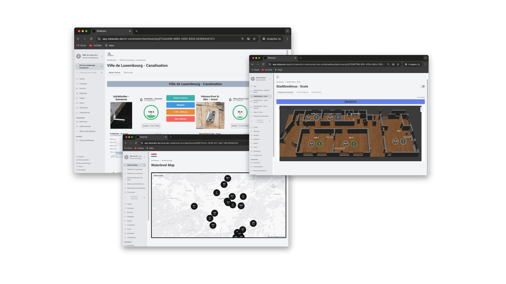The width and height of the screenshot is (506, 284).
Task: Open the Incógnito (2) profile button in the Canalisation window
Action: tap(272, 39)
